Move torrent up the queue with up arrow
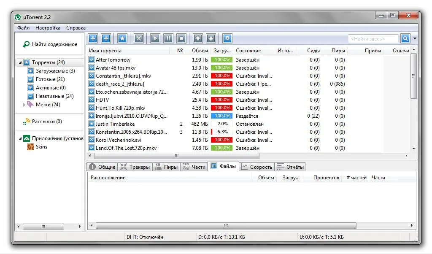432x254 pixels. [x=198, y=38]
